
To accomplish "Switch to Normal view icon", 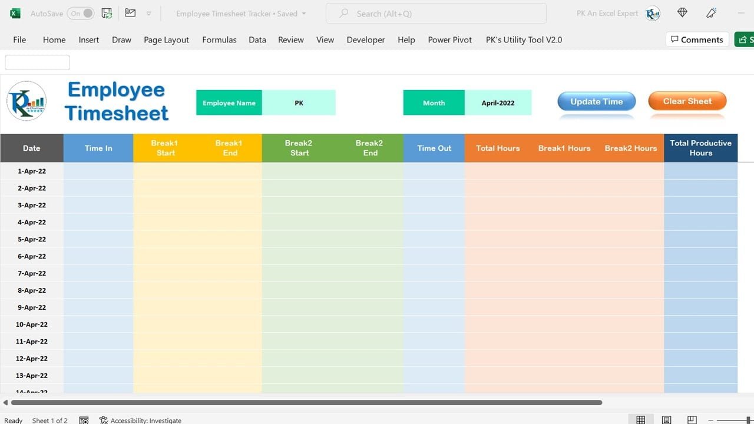I will pyautogui.click(x=640, y=420).
